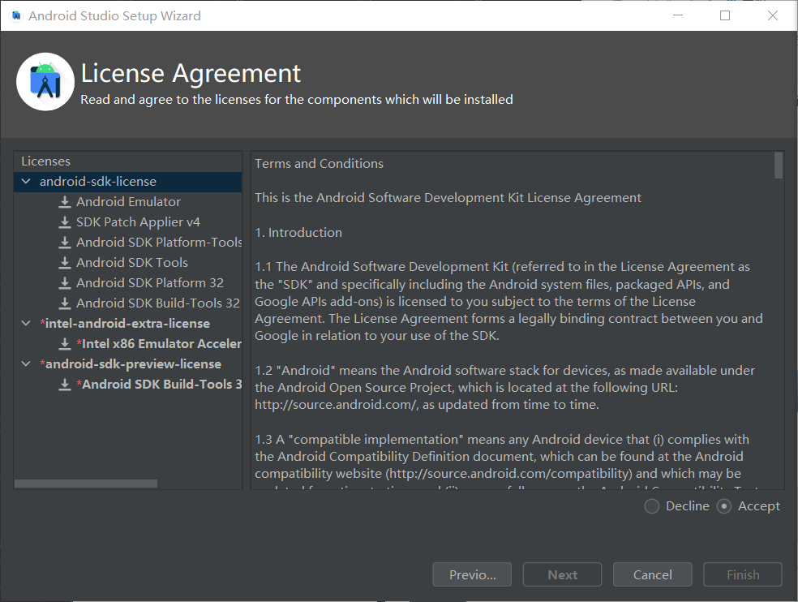Select the Decline radio button

[651, 506]
